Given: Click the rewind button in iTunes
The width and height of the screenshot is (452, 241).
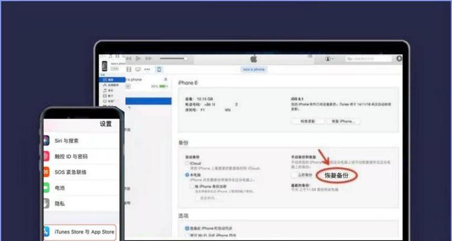Looking at the screenshot, I should 129,58.
